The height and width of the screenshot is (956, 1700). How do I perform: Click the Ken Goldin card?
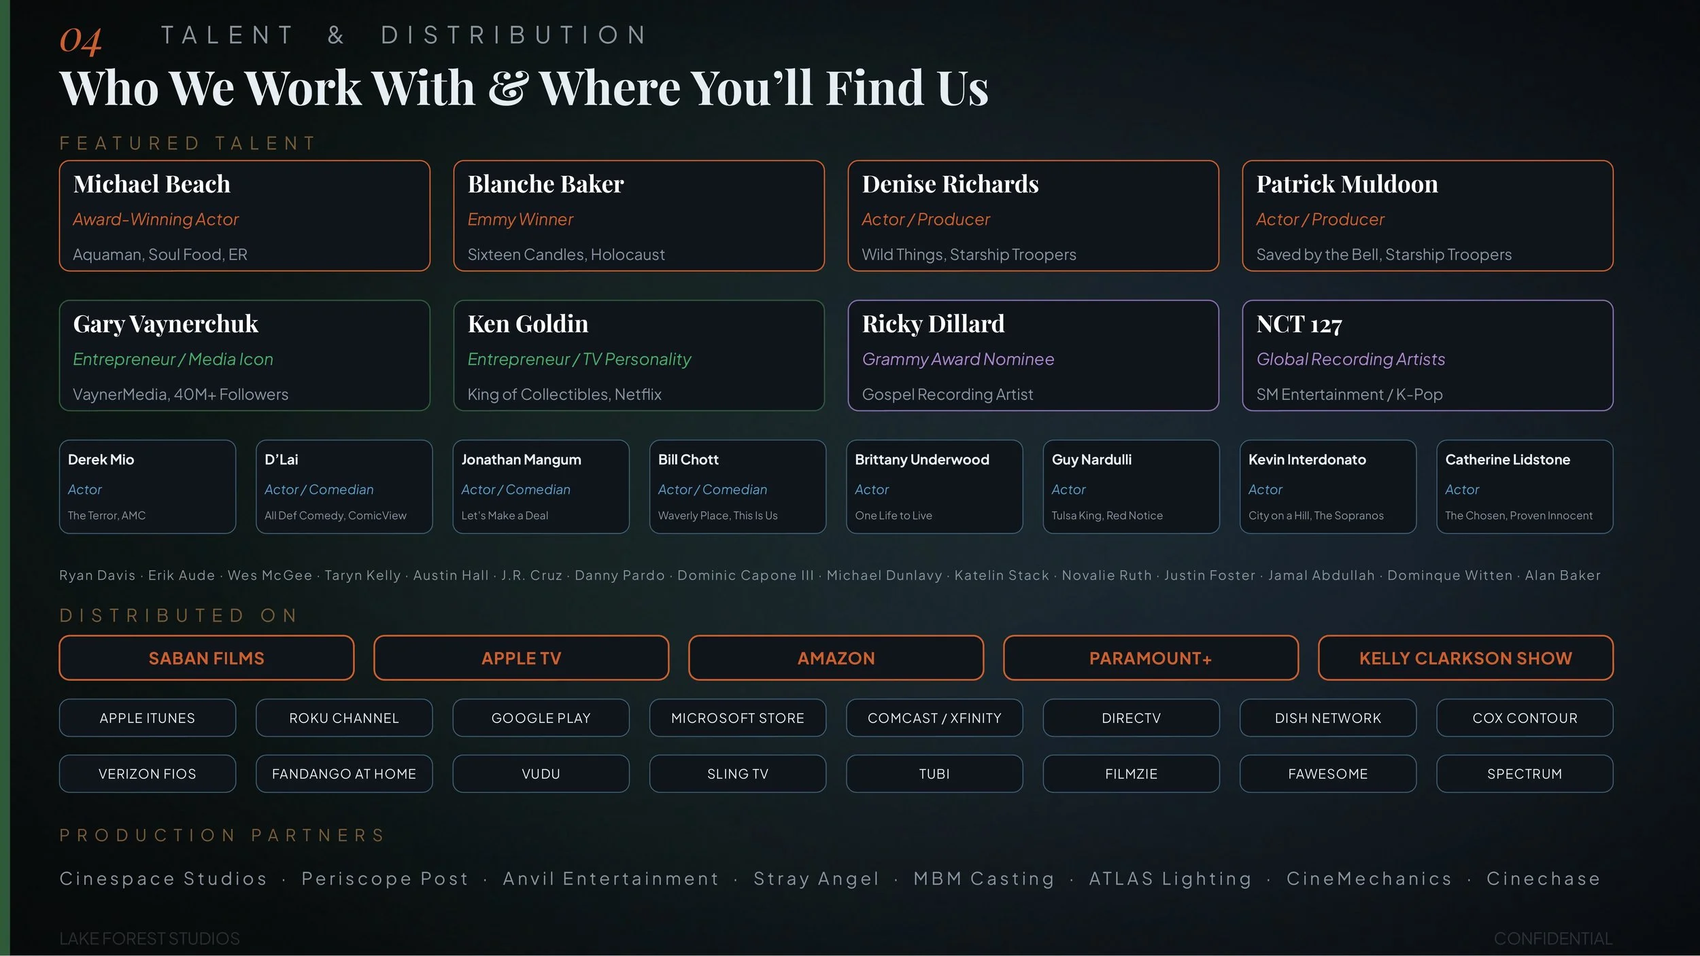coord(639,355)
